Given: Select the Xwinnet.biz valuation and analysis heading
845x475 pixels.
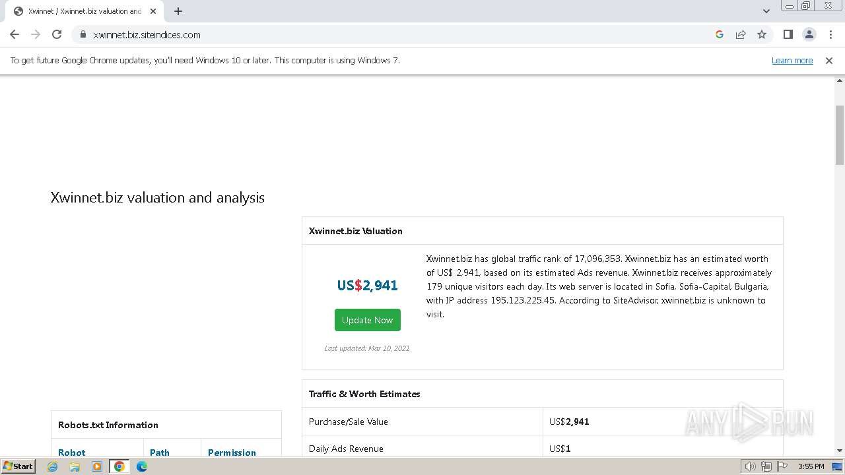Looking at the screenshot, I should [158, 197].
